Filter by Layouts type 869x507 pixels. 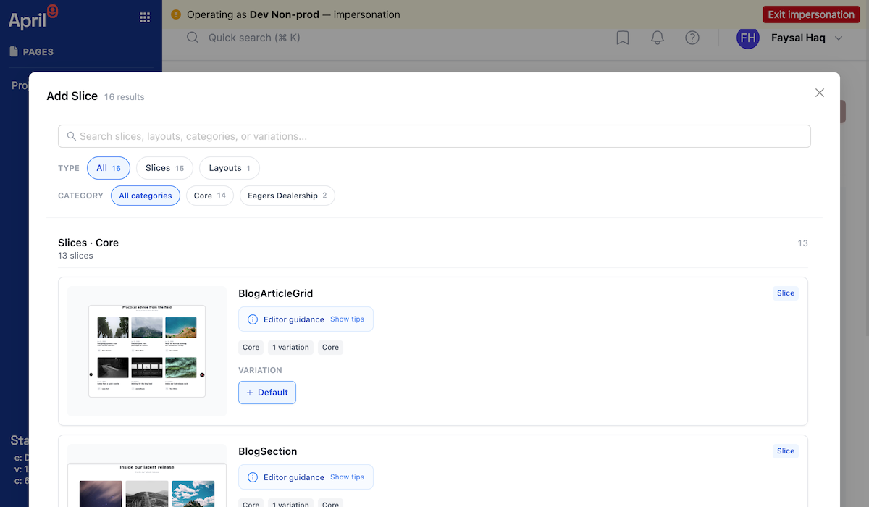(230, 168)
